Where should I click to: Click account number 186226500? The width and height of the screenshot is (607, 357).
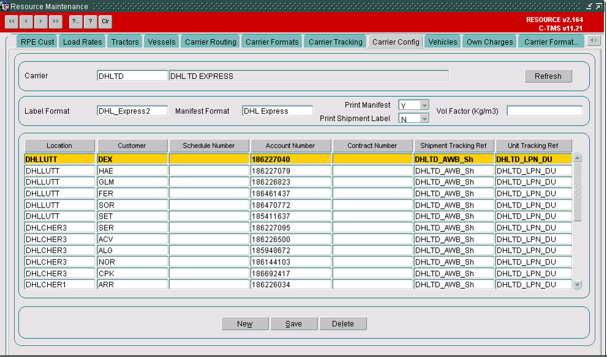tap(291, 239)
